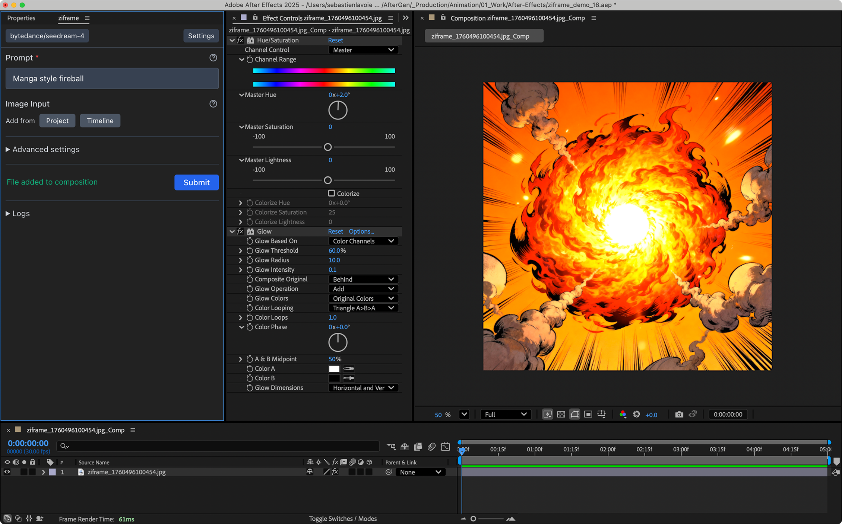Click the Manga style fireball prompt field
Screen dimensions: 842x524
[112, 79]
